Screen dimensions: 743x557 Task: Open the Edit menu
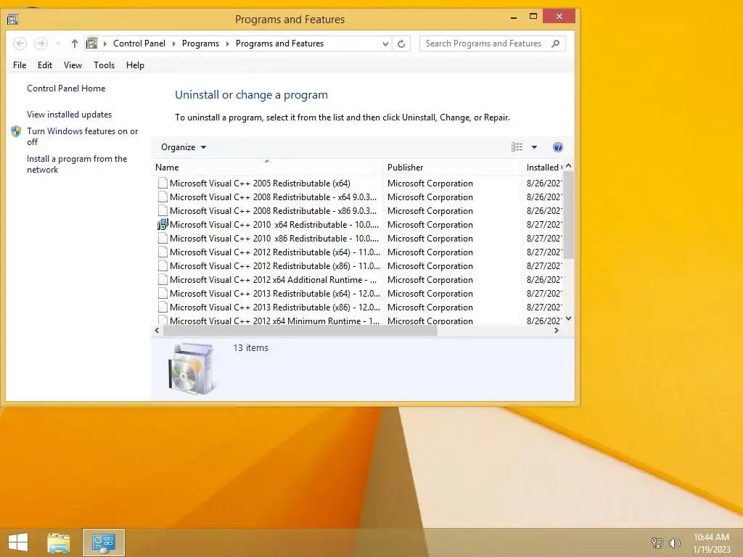click(x=45, y=65)
